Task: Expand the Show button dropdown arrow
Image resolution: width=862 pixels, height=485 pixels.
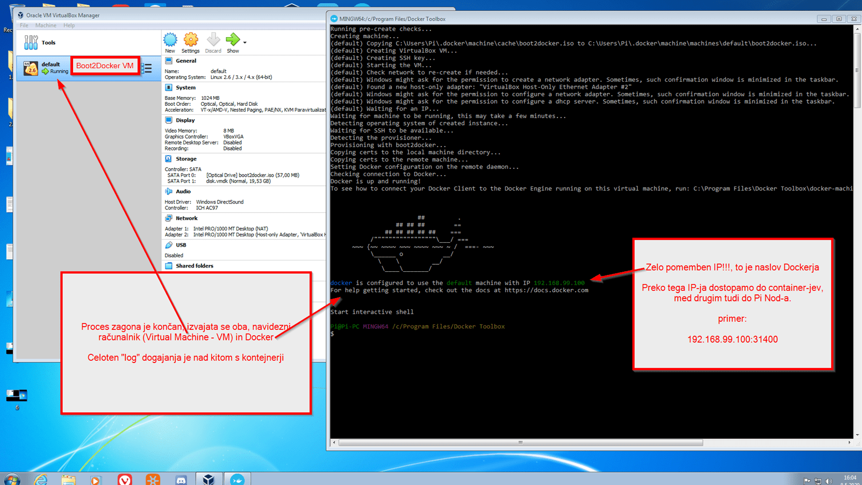Action: 245,42
